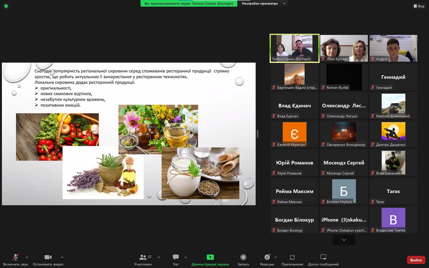
Task: Click the divider handle between slide and gallery
Action: [x=257, y=134]
